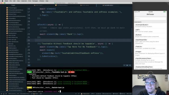Click the touchable-test git branch in status bar
Image resolution: width=169 pixels, height=95 pixels.
pos(107,94)
